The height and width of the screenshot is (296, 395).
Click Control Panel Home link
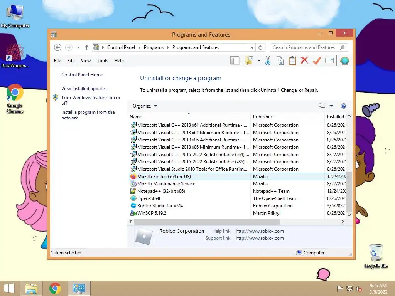coord(82,75)
